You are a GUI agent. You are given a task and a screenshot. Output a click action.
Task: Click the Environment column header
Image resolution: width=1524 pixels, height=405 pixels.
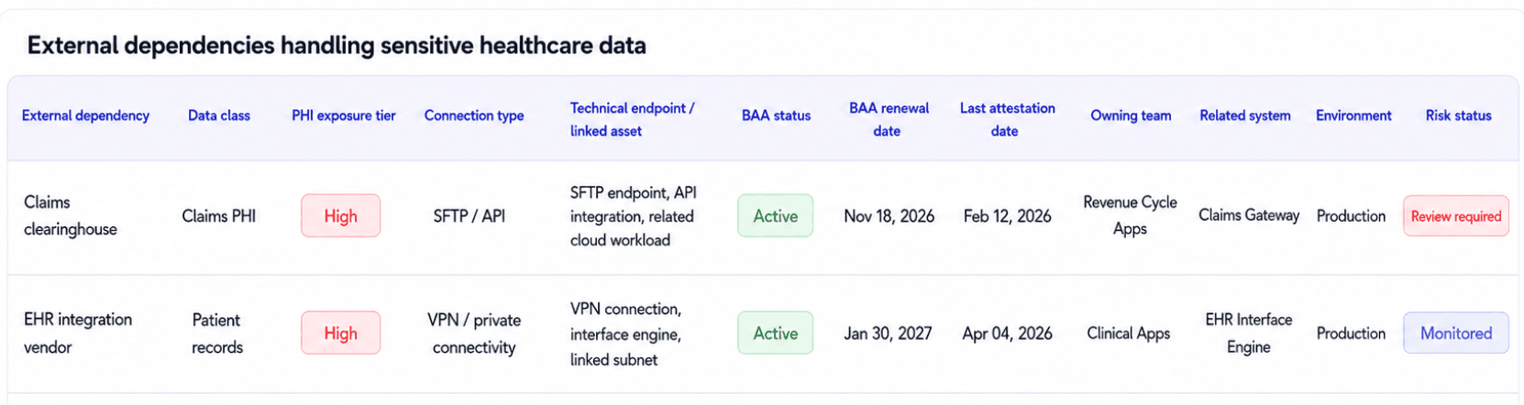pyautogui.click(x=1353, y=115)
